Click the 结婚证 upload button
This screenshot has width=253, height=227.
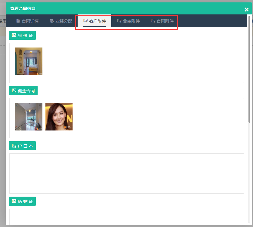(22, 201)
